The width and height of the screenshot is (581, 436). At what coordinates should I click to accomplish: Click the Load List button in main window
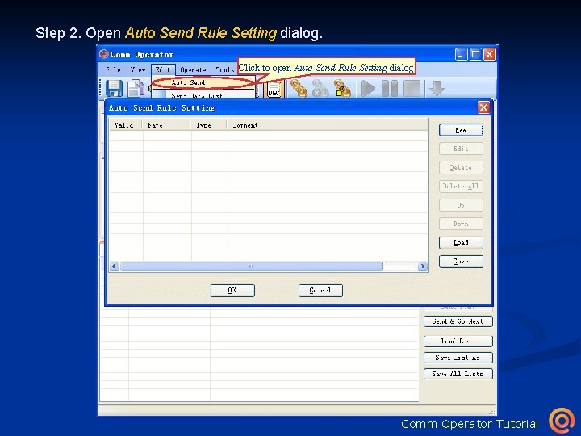point(458,341)
